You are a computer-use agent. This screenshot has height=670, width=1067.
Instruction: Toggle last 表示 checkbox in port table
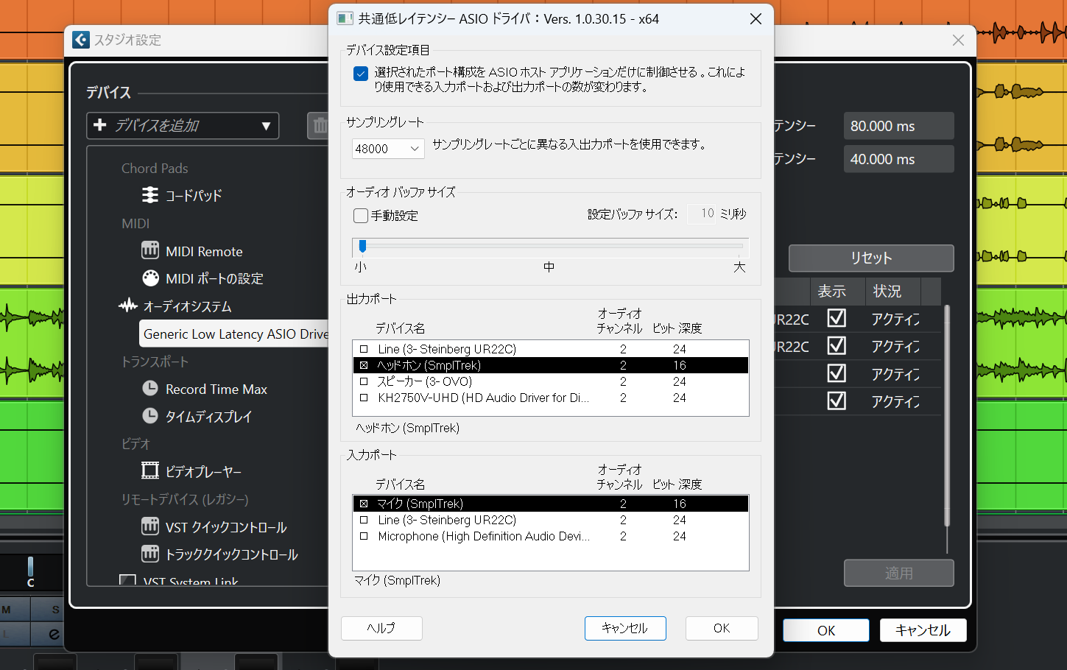coord(837,401)
